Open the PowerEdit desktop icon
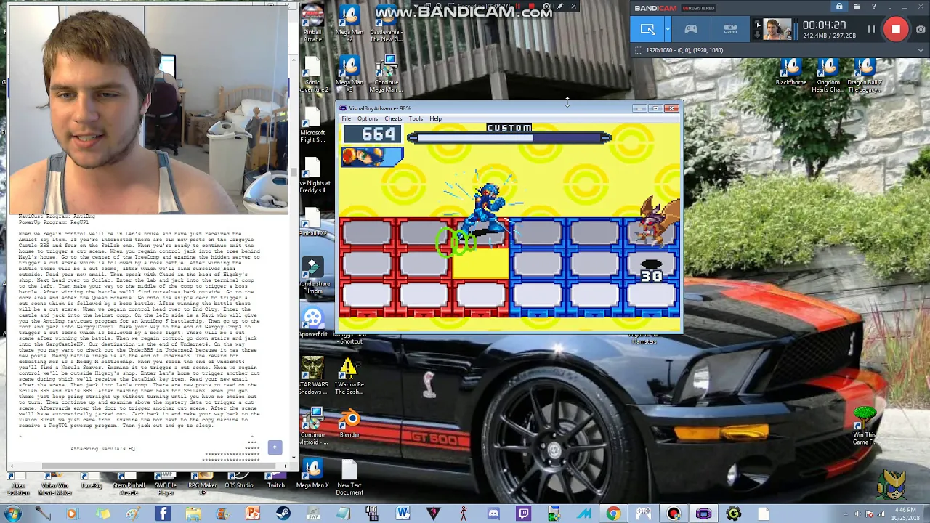The width and height of the screenshot is (930, 523). 313,323
